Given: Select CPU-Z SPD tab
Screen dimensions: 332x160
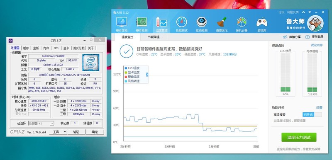Looking at the screenshot, I should pos(56,48).
